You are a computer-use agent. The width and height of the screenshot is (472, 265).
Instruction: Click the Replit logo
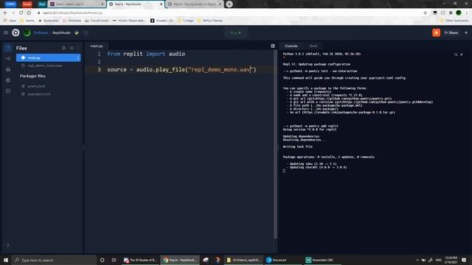15,32
